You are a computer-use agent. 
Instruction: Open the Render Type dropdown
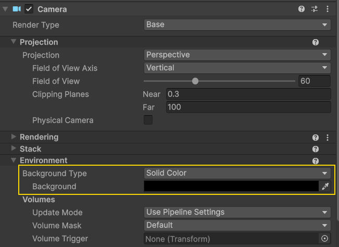(237, 24)
